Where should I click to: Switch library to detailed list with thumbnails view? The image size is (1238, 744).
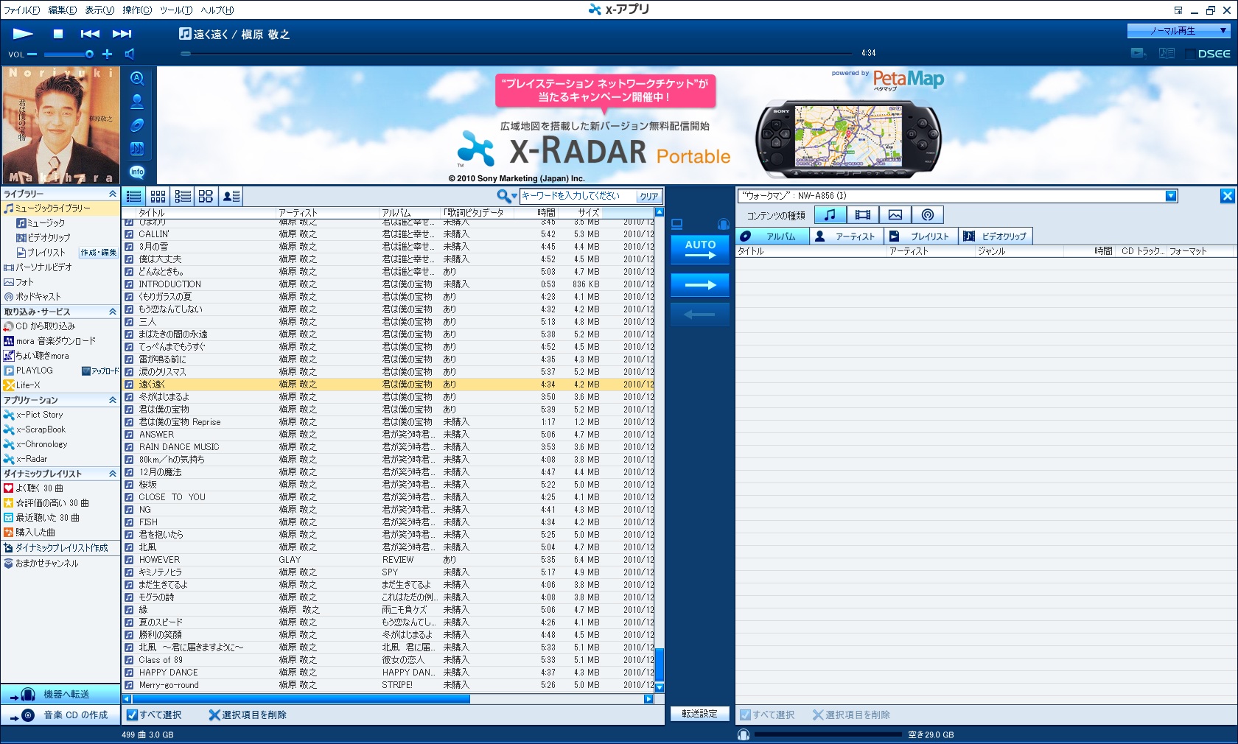coord(182,196)
